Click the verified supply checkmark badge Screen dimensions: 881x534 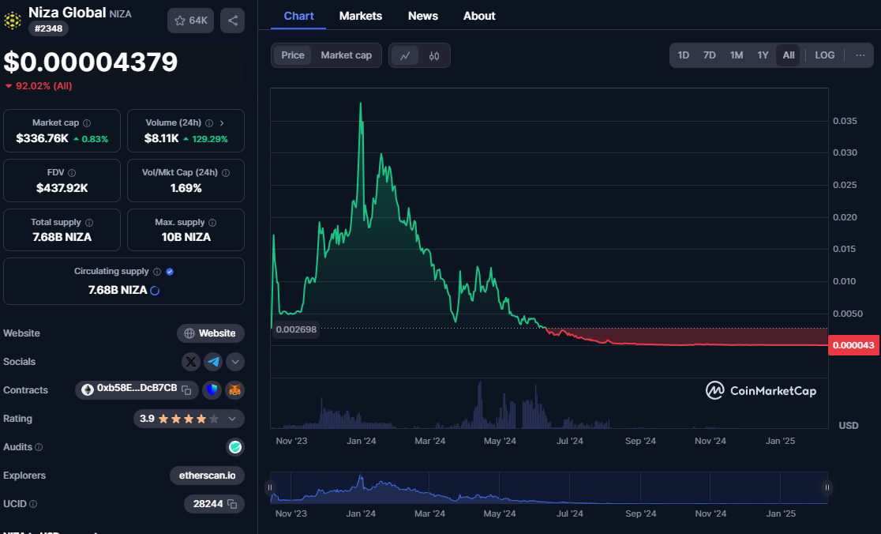pos(170,272)
